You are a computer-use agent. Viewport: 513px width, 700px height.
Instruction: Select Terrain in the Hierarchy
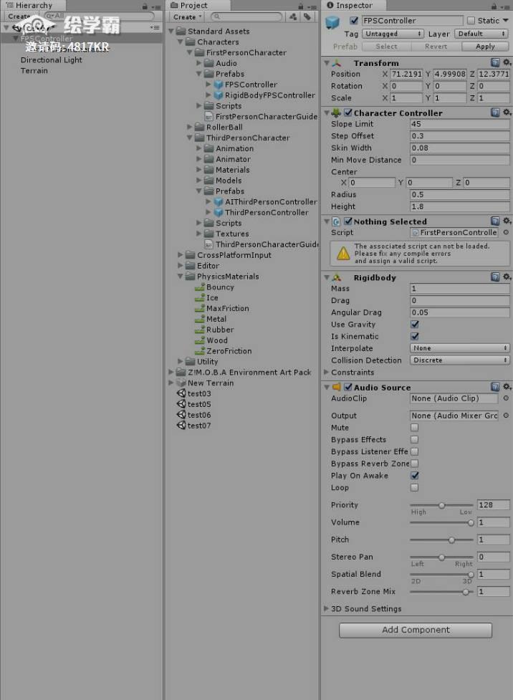coord(34,70)
